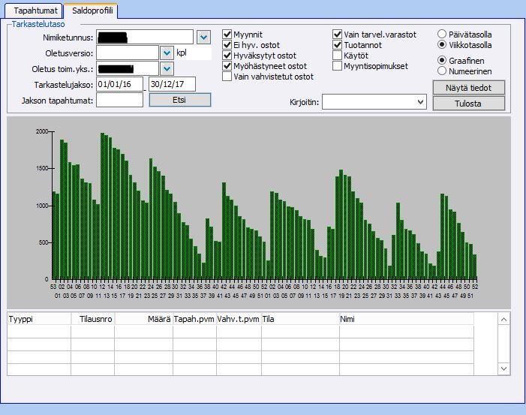526x415 pixels.
Task: Click the Määrä column header
Action: [x=144, y=319]
